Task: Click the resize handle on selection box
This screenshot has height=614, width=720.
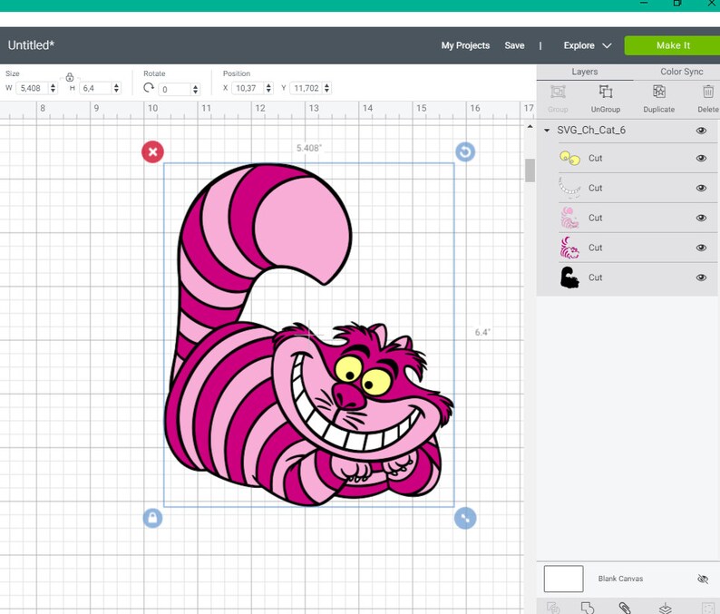Action: pos(465,519)
